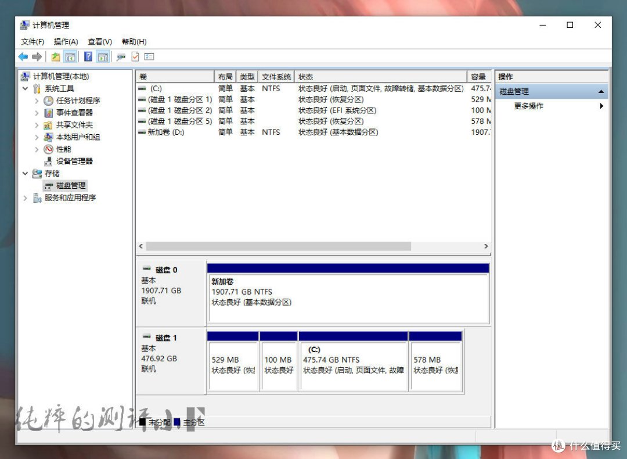Expand the 任务计划程序 node arrow
The width and height of the screenshot is (627, 459).
point(37,101)
